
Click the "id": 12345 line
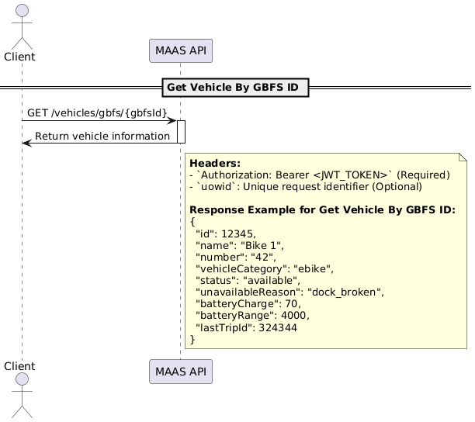pos(226,234)
